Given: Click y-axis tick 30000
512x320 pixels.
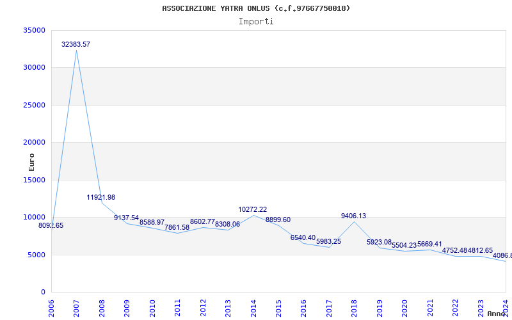Looking at the screenshot, I should click(34, 68).
